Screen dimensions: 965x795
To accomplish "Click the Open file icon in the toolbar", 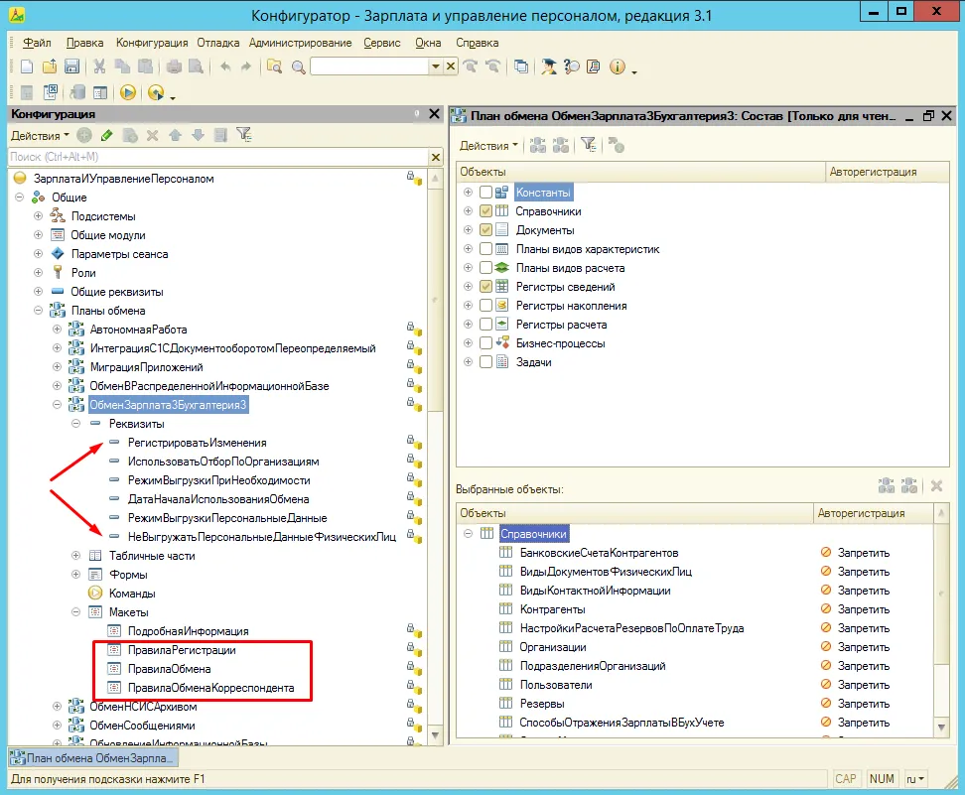I will pos(50,66).
